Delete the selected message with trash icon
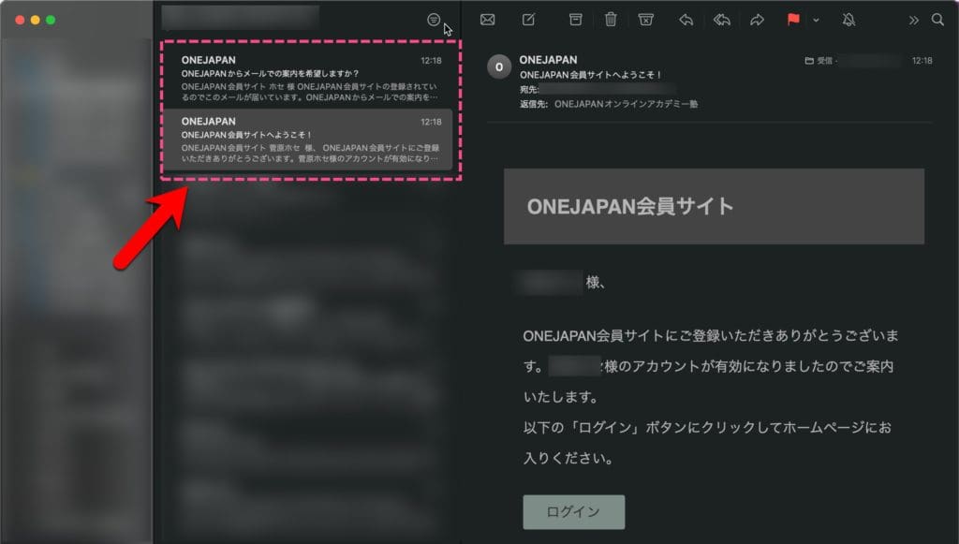The width and height of the screenshot is (959, 544). (x=611, y=20)
